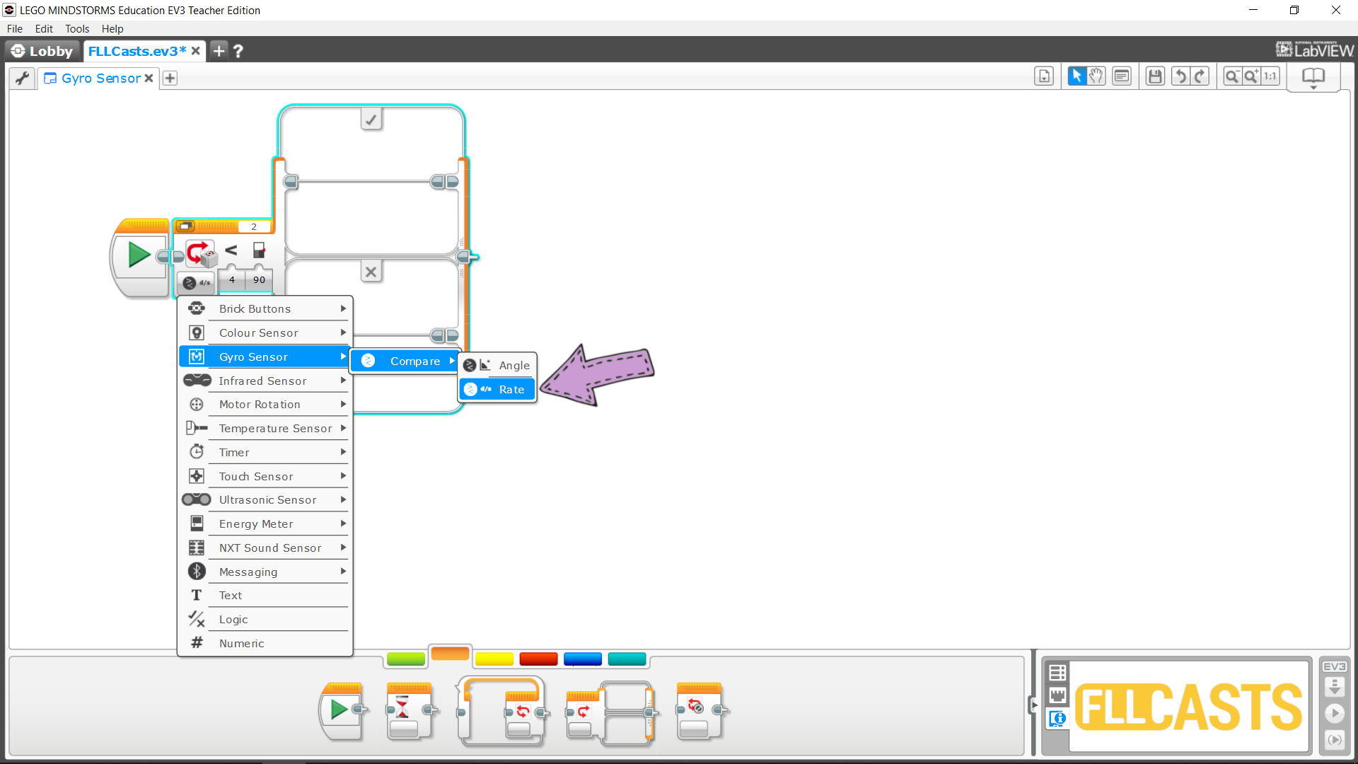Open the Tools menu
The image size is (1358, 764).
(76, 29)
